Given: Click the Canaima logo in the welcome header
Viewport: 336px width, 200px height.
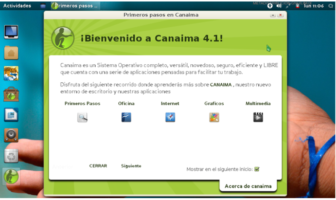Looking at the screenshot, I should coord(63,38).
